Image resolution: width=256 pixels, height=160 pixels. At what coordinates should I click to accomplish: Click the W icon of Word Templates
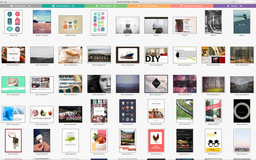[x=12, y=6]
